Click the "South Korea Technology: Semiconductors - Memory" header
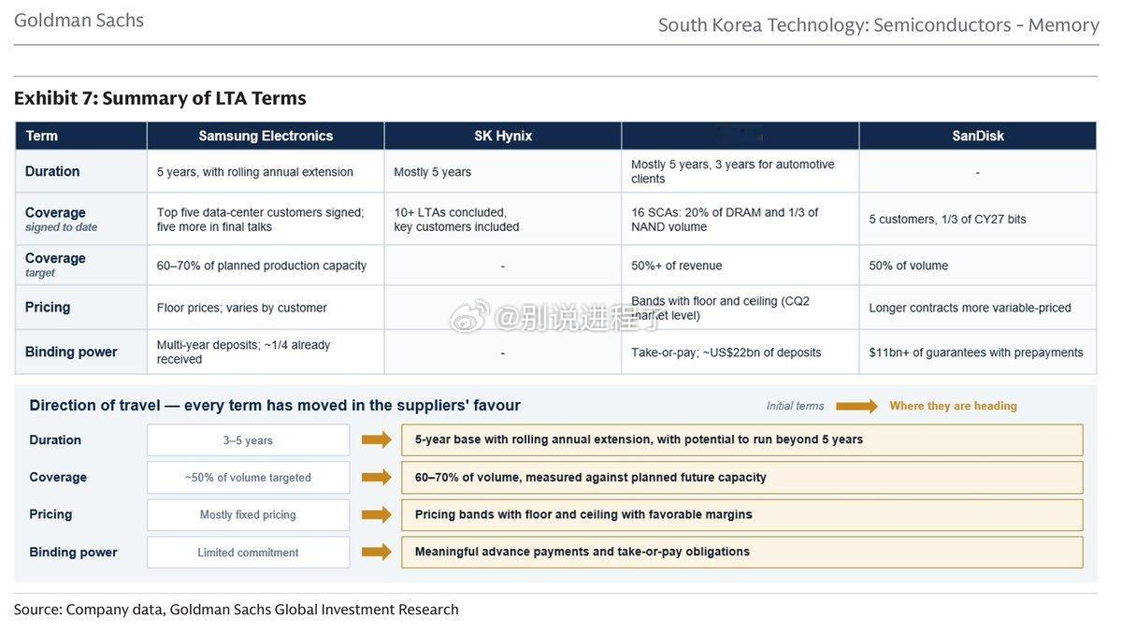 (878, 25)
